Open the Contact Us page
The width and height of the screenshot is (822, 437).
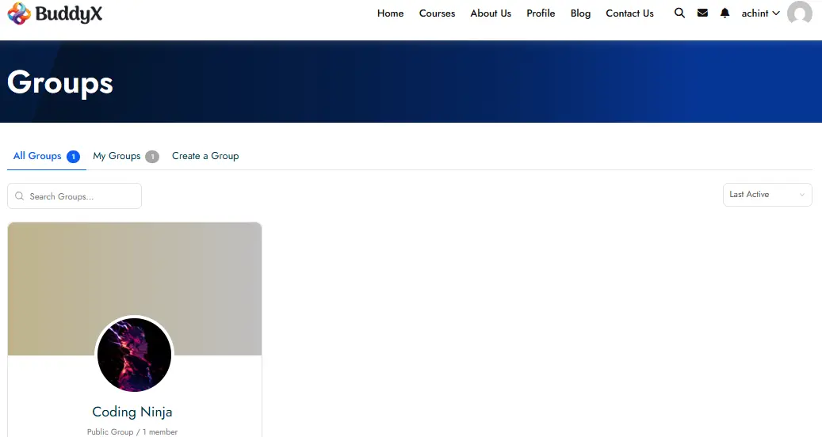(629, 13)
